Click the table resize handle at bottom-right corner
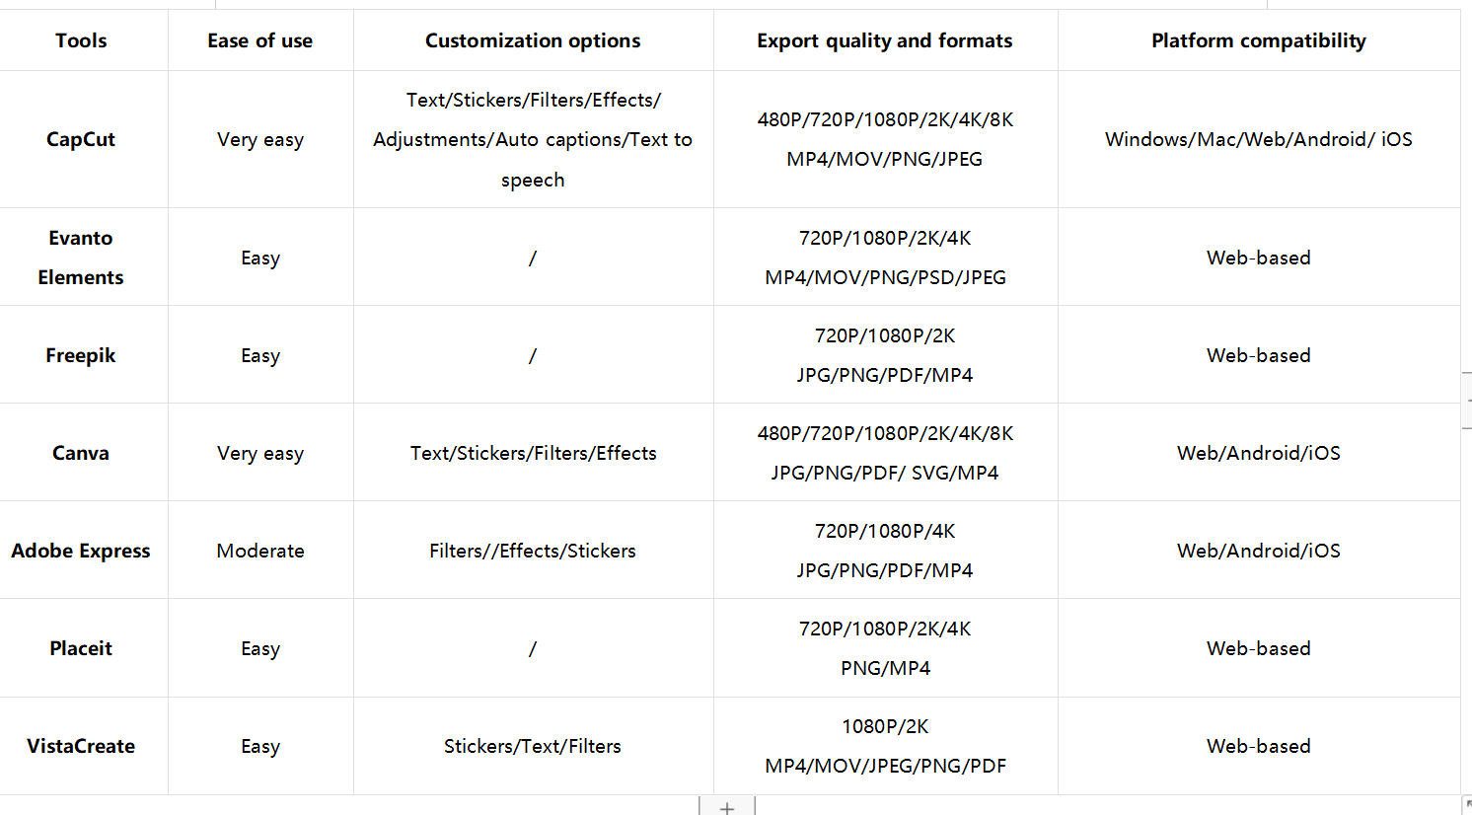1472x815 pixels. 1467,805
